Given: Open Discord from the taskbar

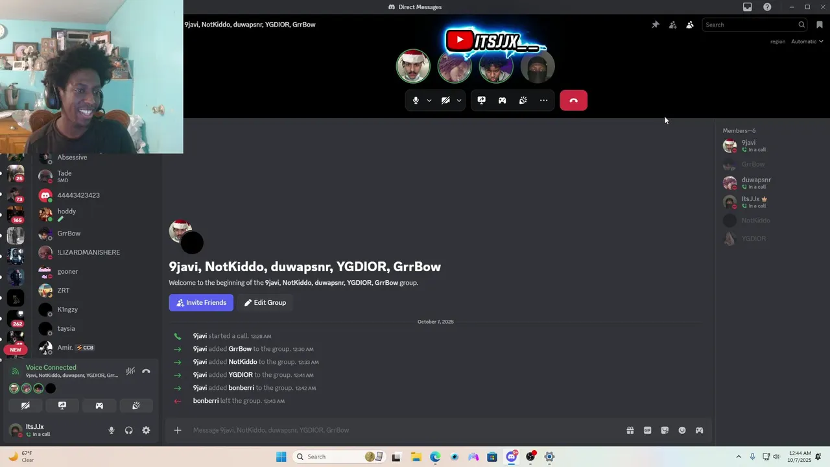Looking at the screenshot, I should point(512,457).
